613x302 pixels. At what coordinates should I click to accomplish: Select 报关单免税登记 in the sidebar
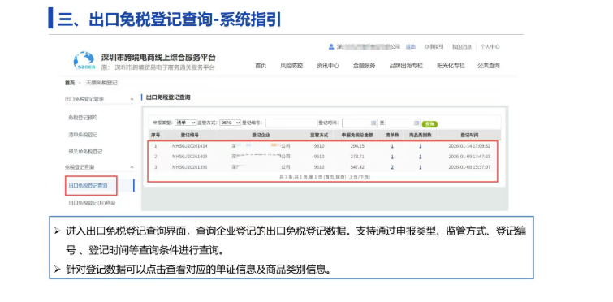point(85,152)
